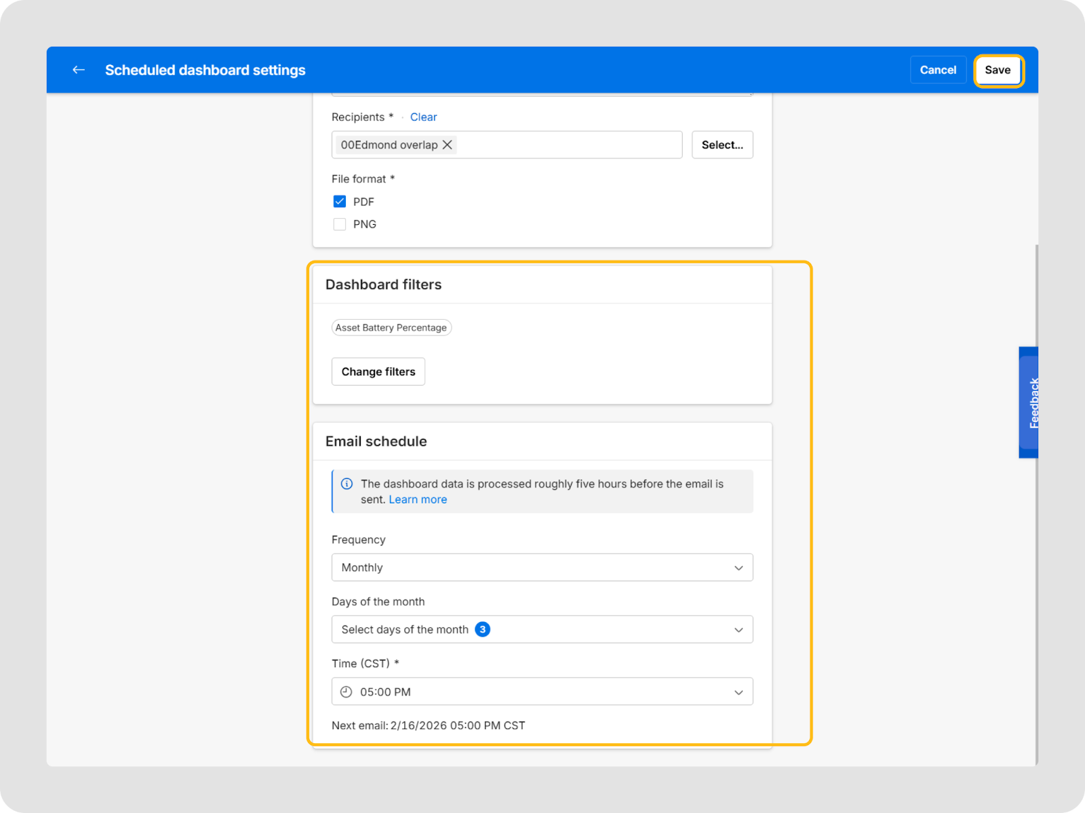Viewport: 1085px width, 813px height.
Task: Click the info icon in schedule notice
Action: (347, 484)
